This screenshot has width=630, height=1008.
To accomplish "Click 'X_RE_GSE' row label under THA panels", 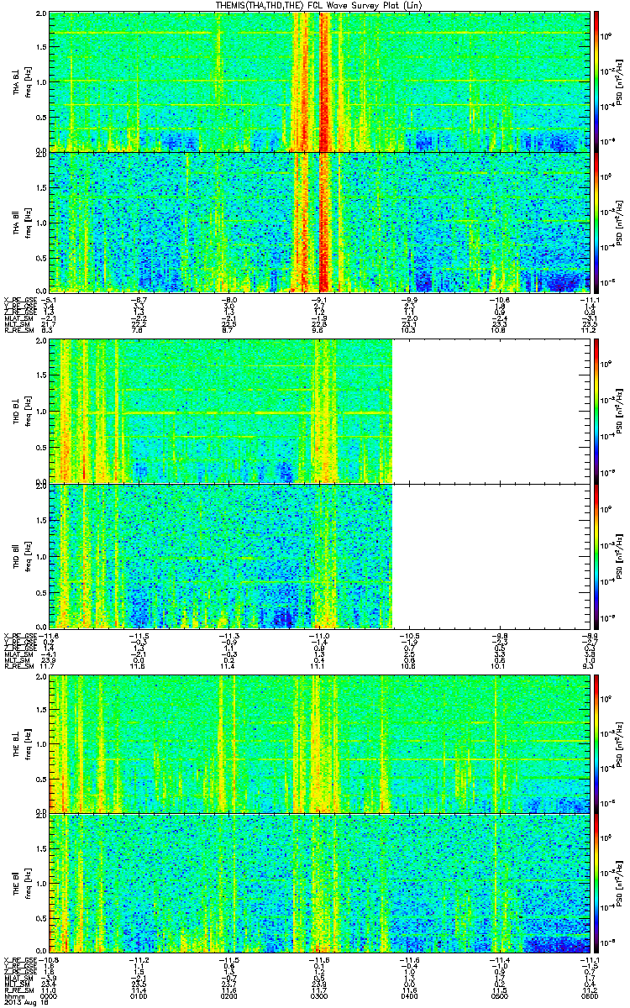I will pyautogui.click(x=18, y=298).
